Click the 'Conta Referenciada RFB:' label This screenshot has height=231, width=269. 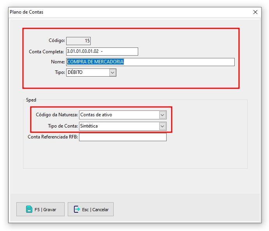point(53,137)
